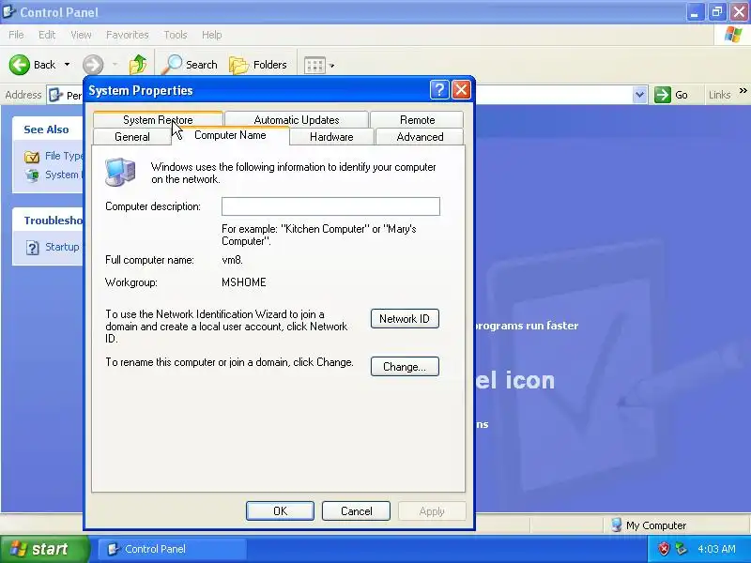Click the green Go button
This screenshot has height=563, width=751.
point(671,95)
